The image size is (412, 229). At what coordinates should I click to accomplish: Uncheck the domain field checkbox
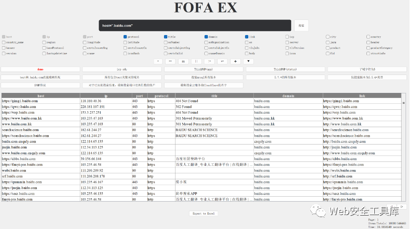click(206, 37)
